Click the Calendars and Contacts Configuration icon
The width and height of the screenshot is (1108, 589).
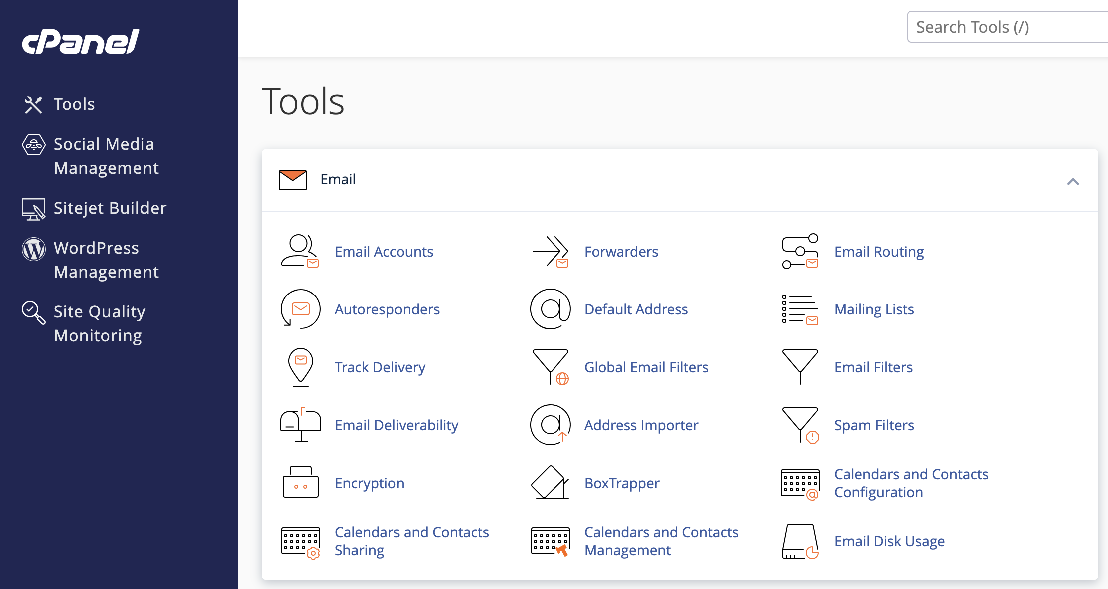pos(800,484)
